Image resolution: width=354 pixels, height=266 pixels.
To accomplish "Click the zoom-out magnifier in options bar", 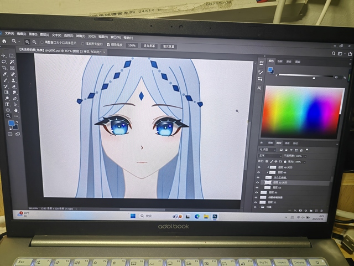I will click(35, 42).
